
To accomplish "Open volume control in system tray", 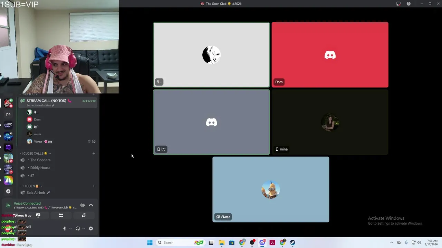I will [x=419, y=242].
